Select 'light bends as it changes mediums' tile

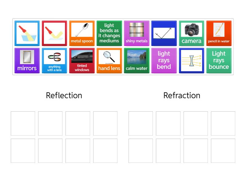tap(109, 33)
